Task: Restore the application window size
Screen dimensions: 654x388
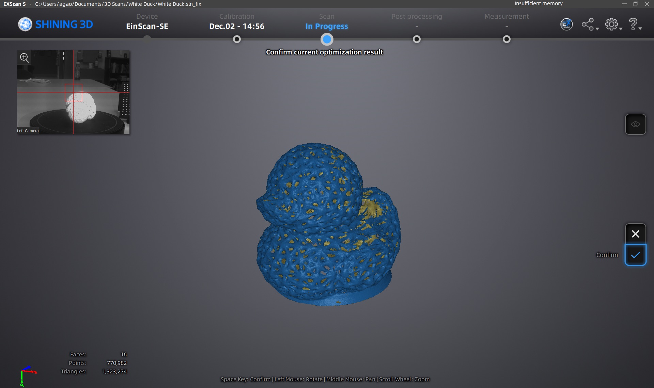Action: [636, 4]
